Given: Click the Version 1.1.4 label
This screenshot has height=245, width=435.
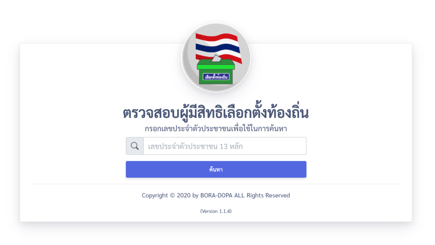Looking at the screenshot, I should point(216,211).
